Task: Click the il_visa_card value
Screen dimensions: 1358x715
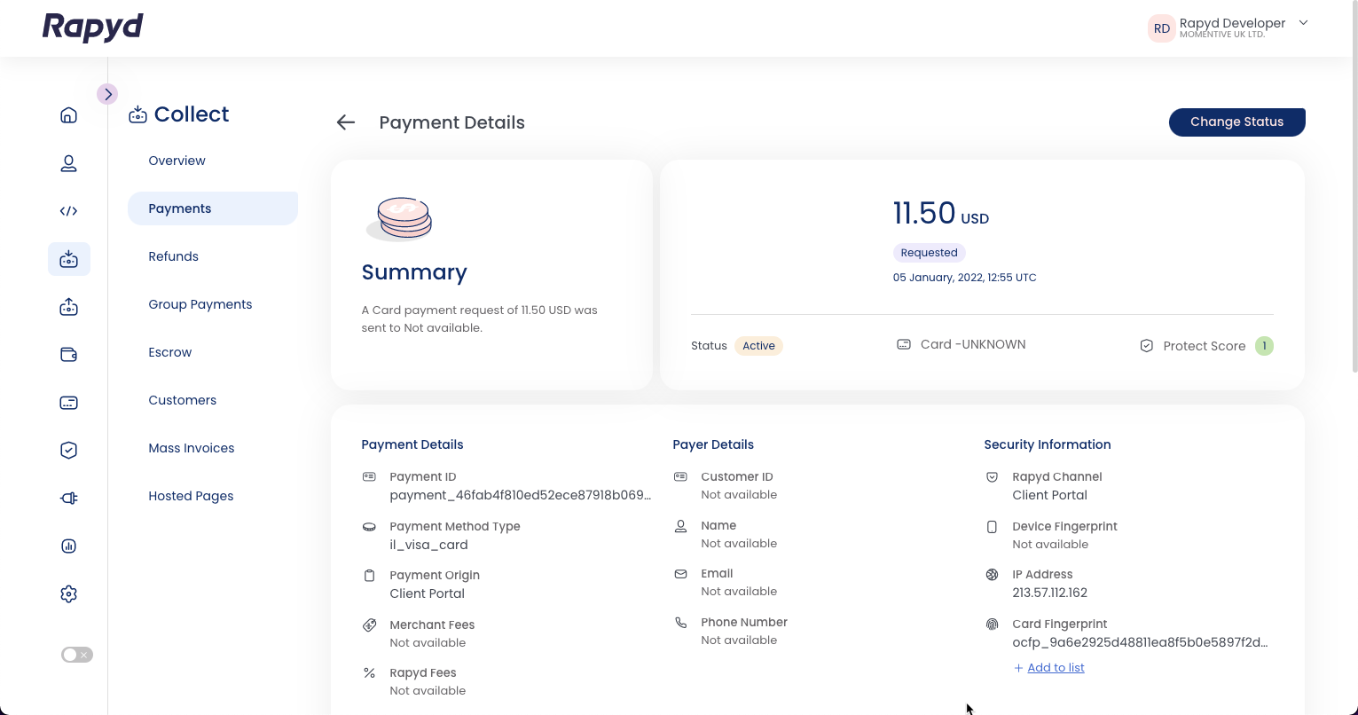Action: pyautogui.click(x=428, y=545)
